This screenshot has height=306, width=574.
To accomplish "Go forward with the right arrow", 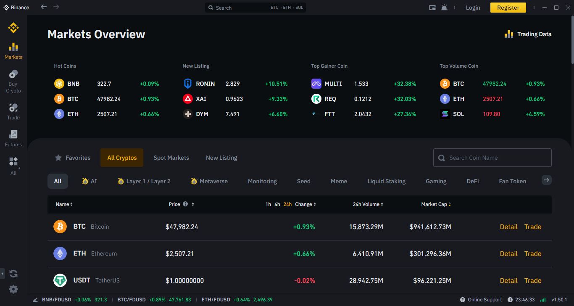I will 56,7.
